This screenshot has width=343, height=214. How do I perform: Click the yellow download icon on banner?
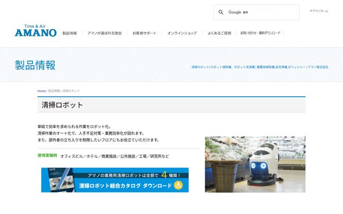[x=178, y=186]
